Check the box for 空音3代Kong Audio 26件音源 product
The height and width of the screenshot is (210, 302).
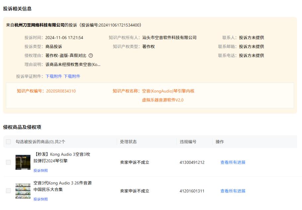pos(9,191)
